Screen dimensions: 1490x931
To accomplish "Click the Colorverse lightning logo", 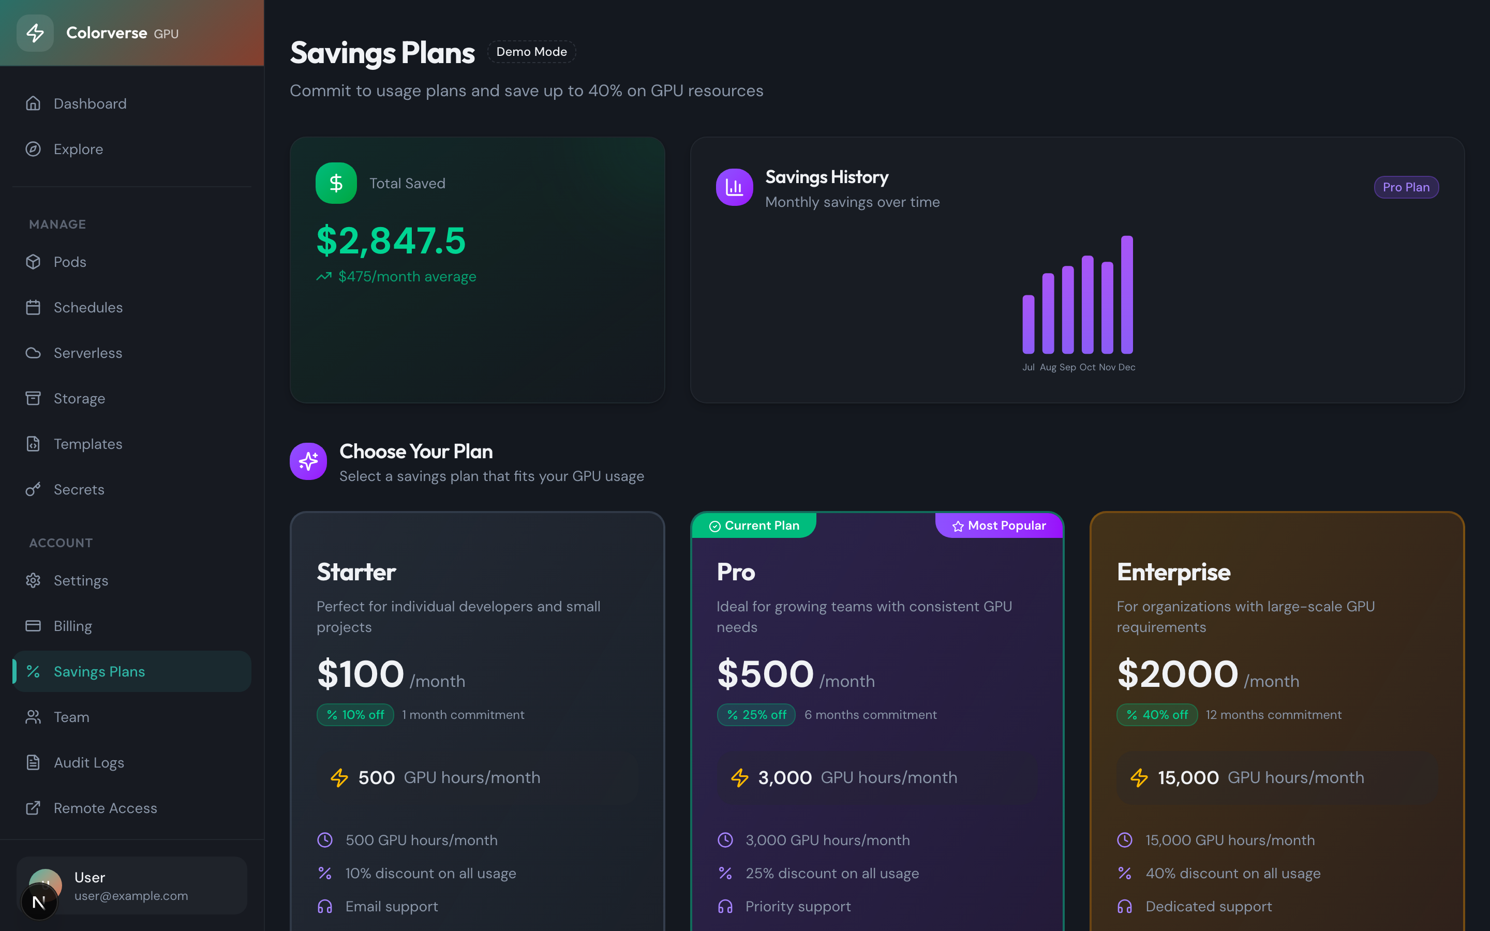I will tap(35, 33).
